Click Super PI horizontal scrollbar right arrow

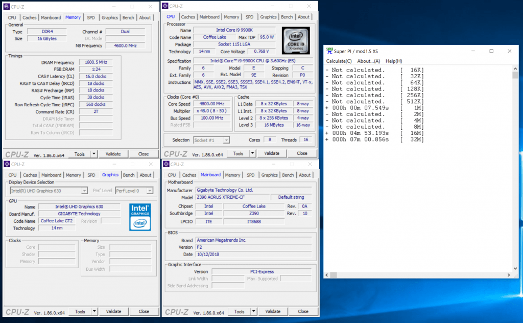tap(509, 275)
